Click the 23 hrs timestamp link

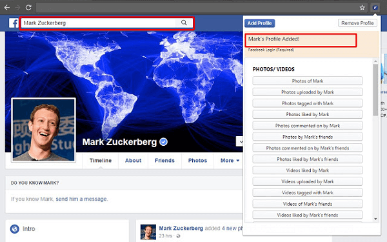pyautogui.click(x=165, y=236)
